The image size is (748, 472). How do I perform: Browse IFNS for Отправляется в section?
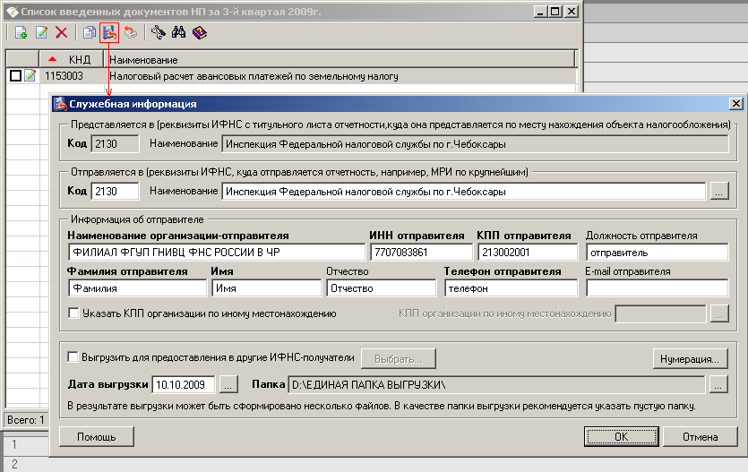click(719, 191)
